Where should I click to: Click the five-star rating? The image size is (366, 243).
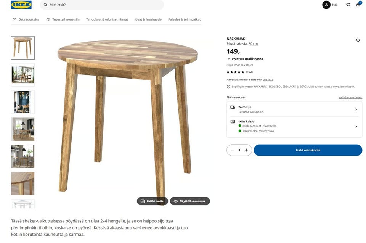235,72
